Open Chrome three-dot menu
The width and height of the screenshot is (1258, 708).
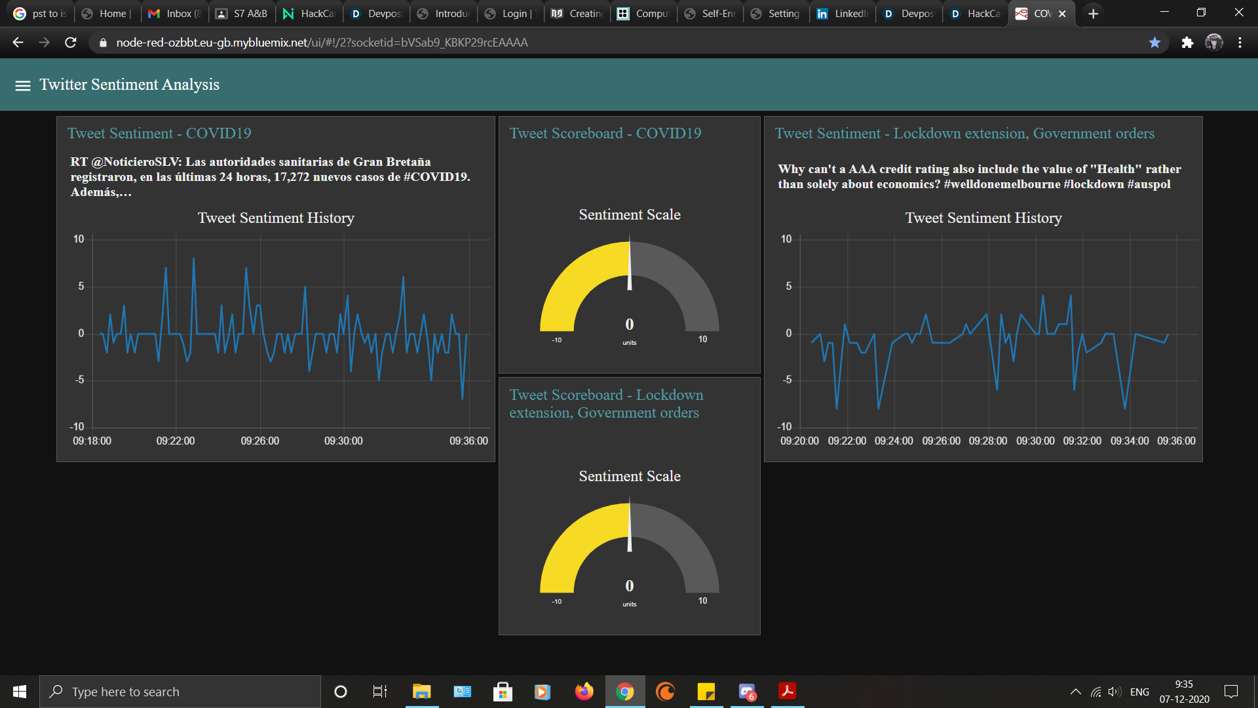[x=1240, y=43]
